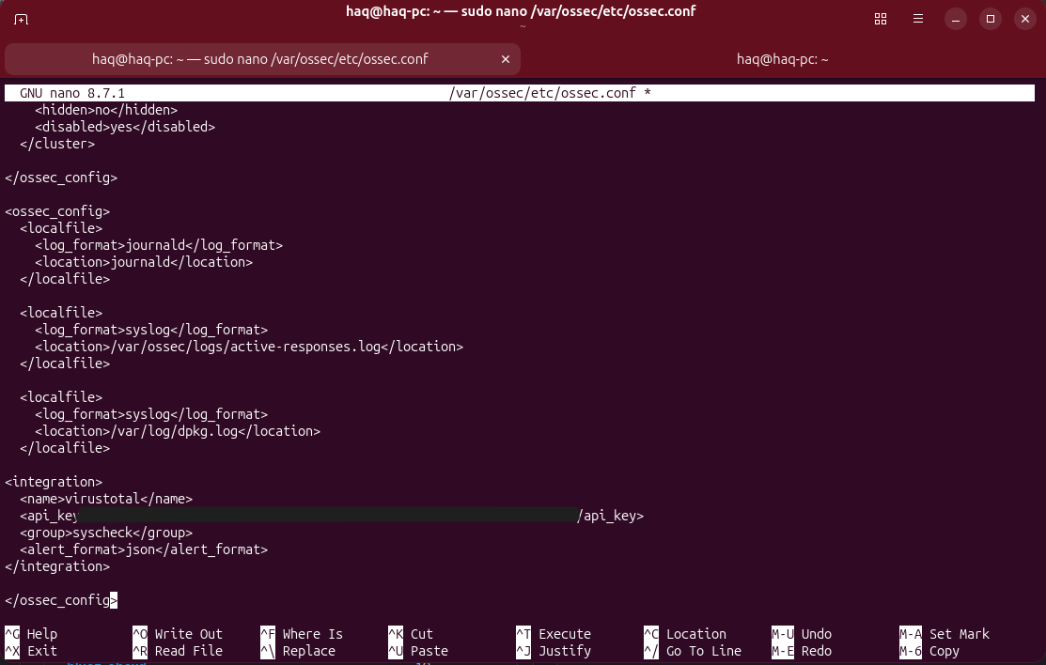Click the M-E Redo shortcut

802,651
